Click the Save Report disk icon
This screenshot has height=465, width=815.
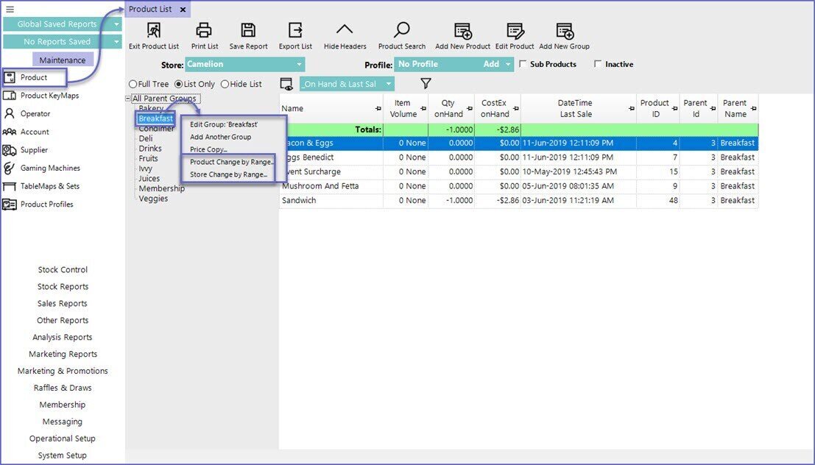(x=248, y=31)
